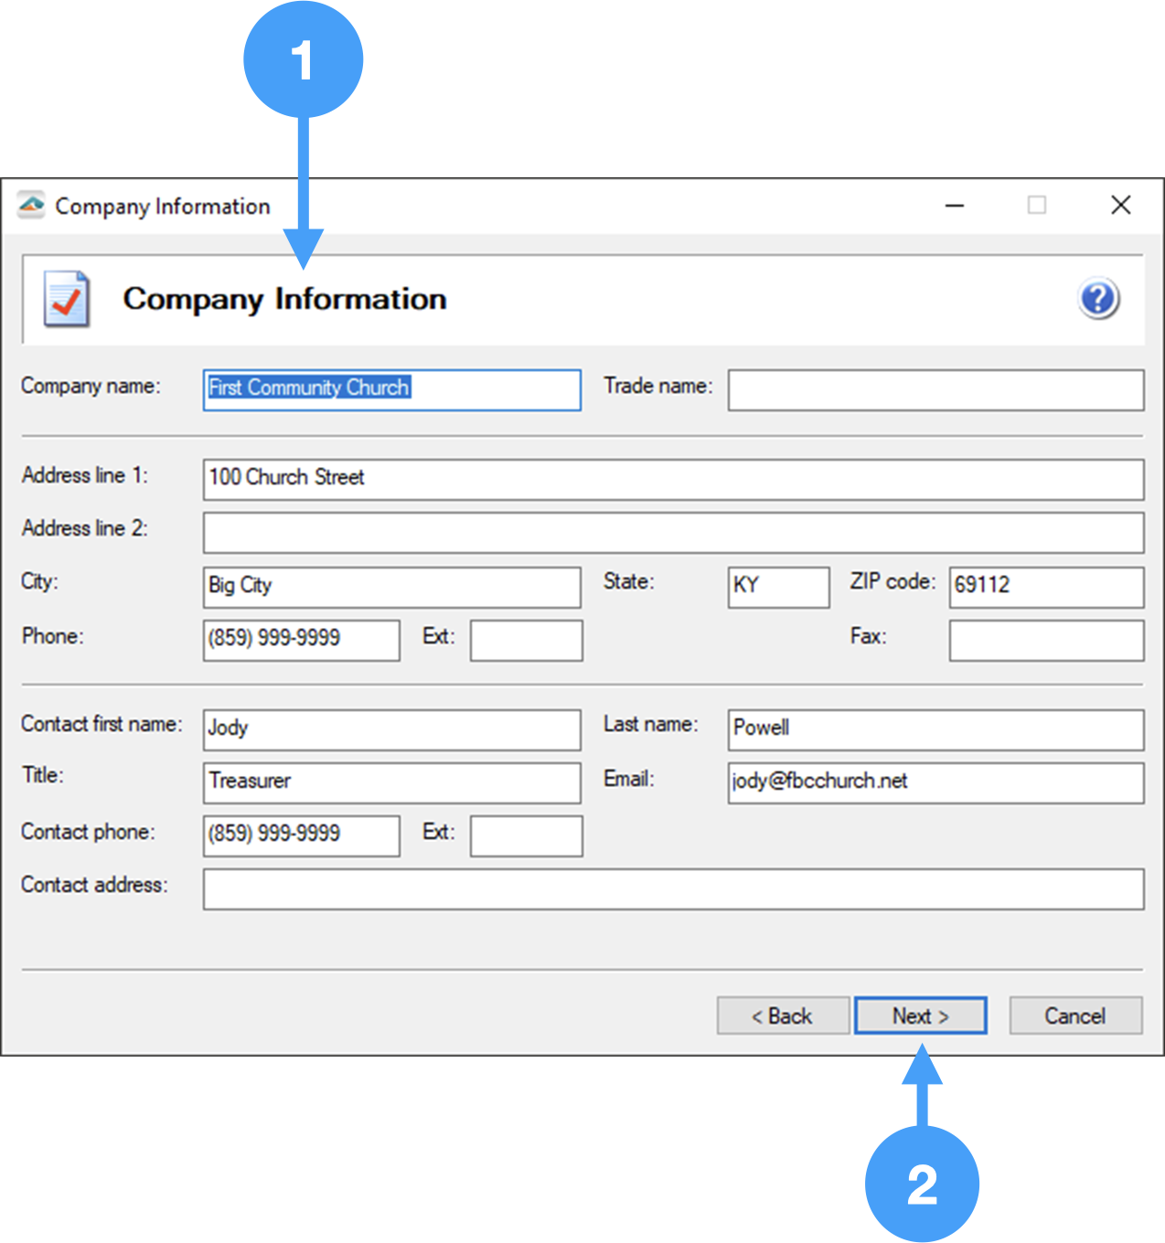
Task: Focus the Fax number field
Action: (x=1046, y=640)
